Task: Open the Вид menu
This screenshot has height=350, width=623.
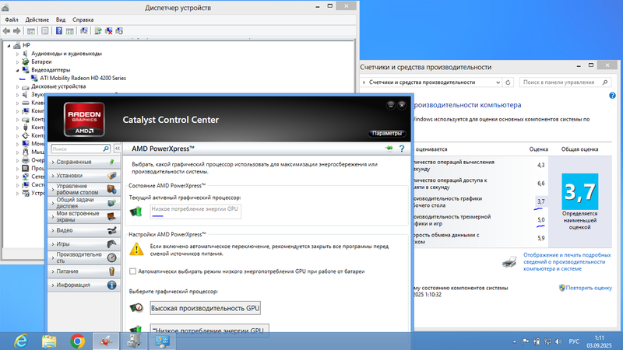Action: pos(61,19)
